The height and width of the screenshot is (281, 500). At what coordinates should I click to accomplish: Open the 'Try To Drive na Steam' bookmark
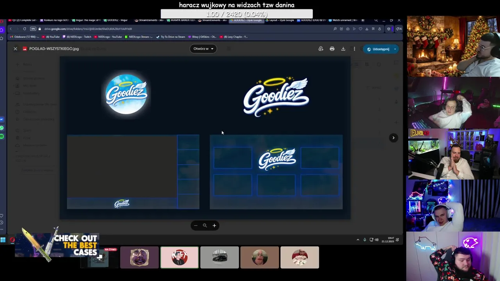tap(171, 37)
